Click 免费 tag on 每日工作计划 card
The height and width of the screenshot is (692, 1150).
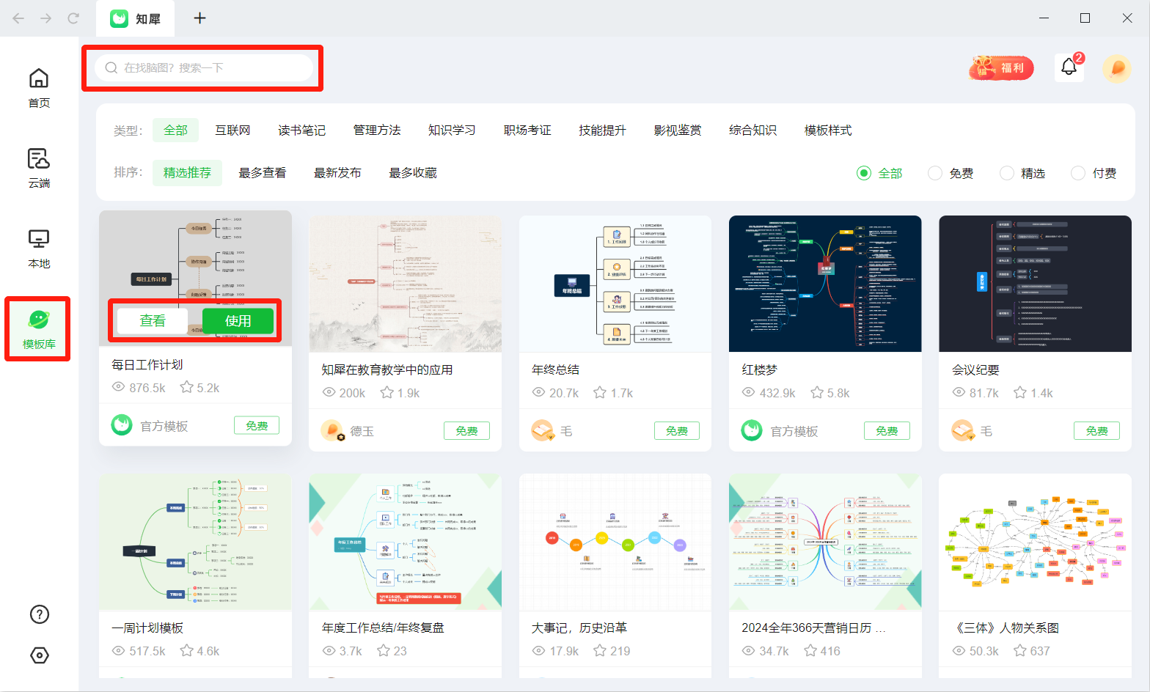tap(257, 425)
